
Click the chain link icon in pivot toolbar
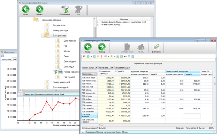click(x=98, y=56)
